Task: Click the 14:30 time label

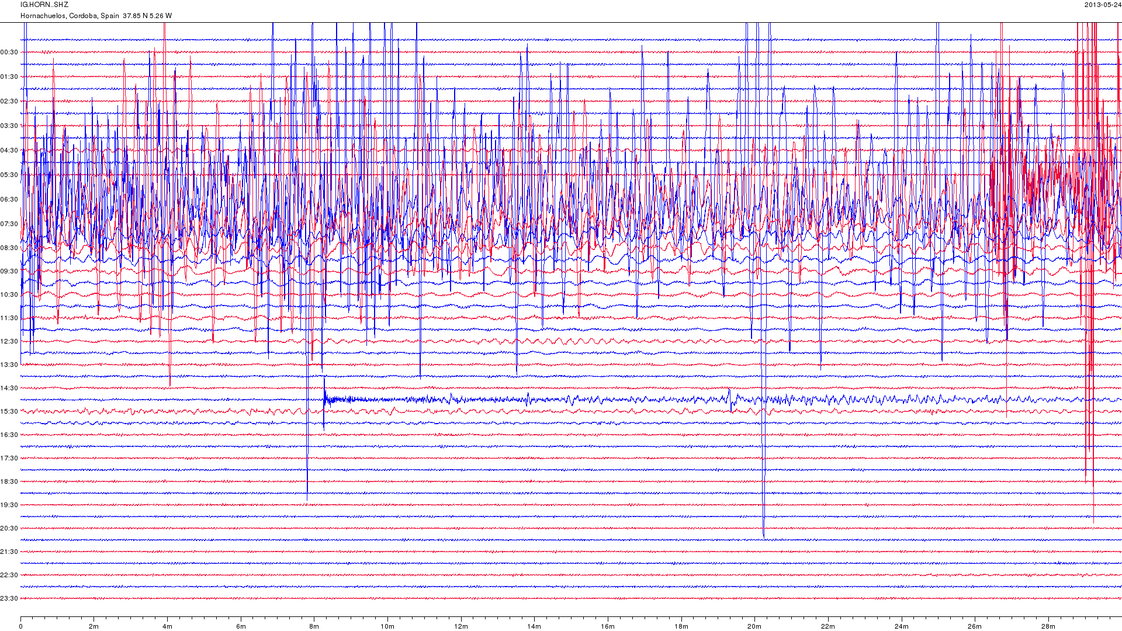Action: 9,389
